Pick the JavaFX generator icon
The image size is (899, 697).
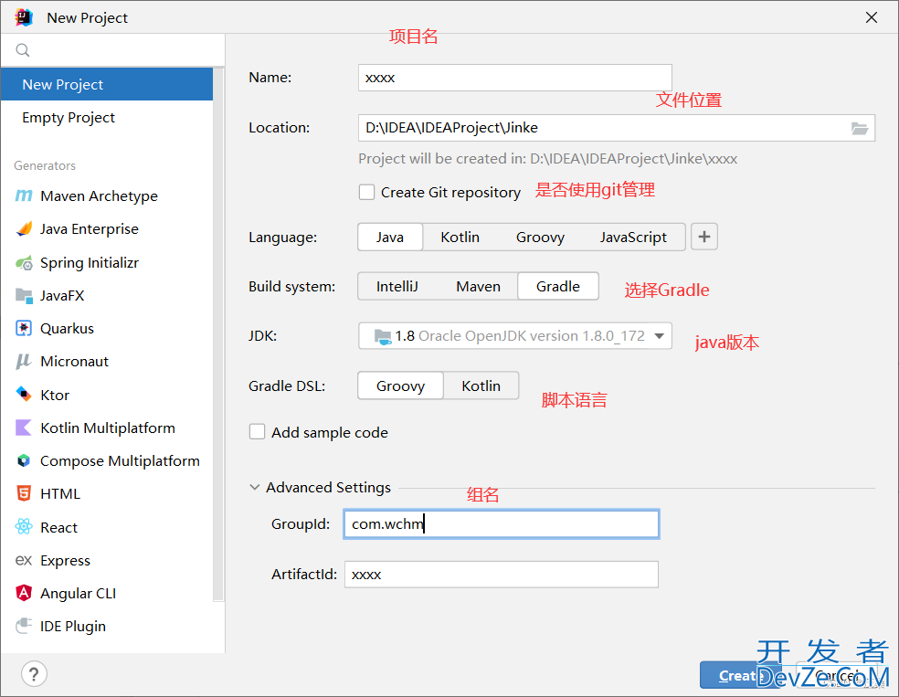click(24, 296)
